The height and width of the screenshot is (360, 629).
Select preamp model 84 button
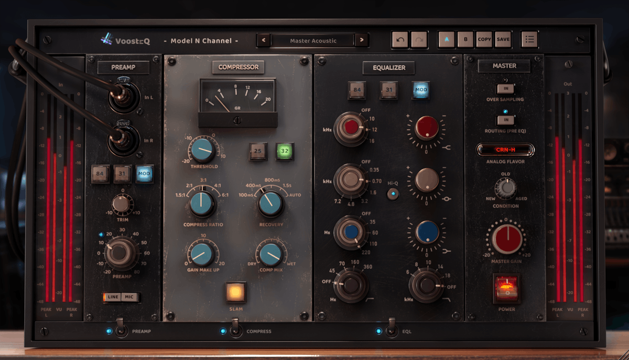100,174
